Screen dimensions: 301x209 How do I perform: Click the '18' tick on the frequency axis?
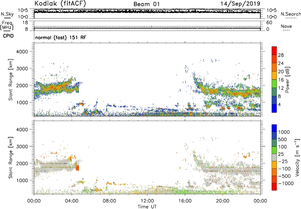point(25,23)
